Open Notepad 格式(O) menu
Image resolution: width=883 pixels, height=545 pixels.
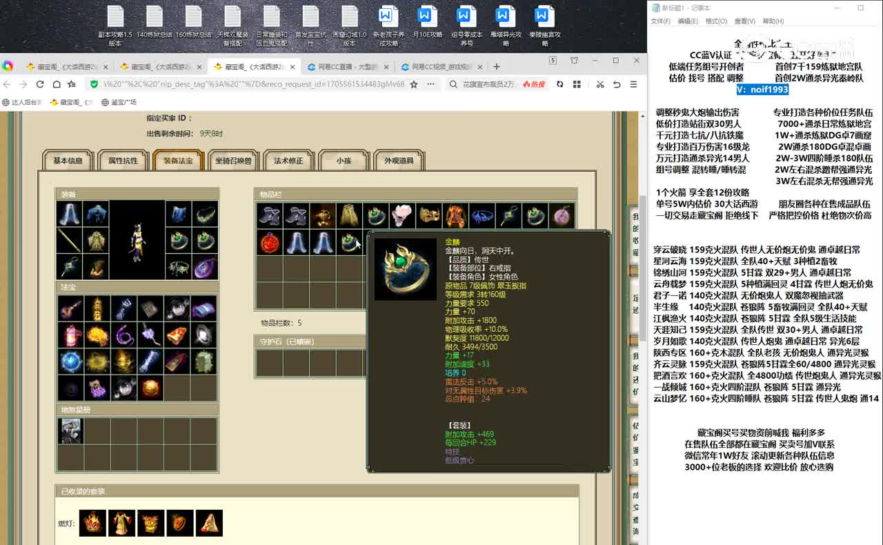point(716,21)
